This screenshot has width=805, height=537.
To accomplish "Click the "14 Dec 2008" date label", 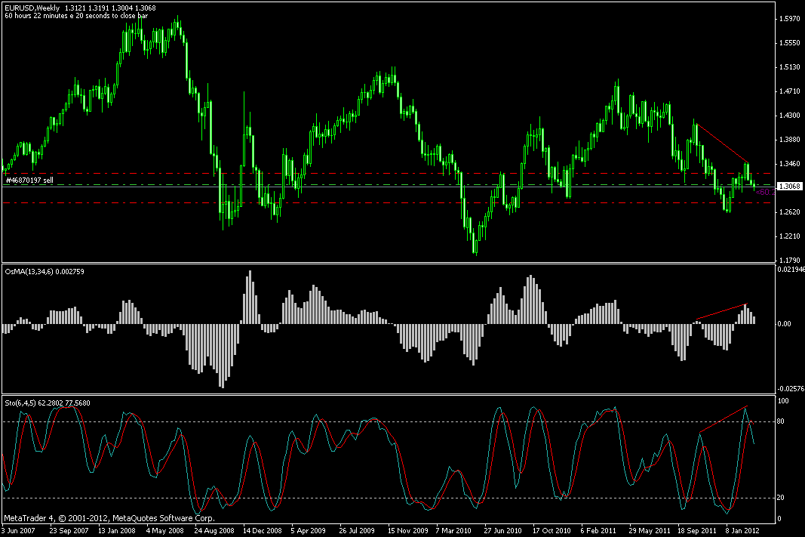I will (x=263, y=530).
